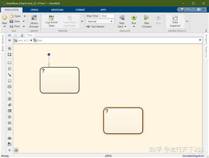
Task: Select the Junction tool in the palette
Action: pos(10,69)
